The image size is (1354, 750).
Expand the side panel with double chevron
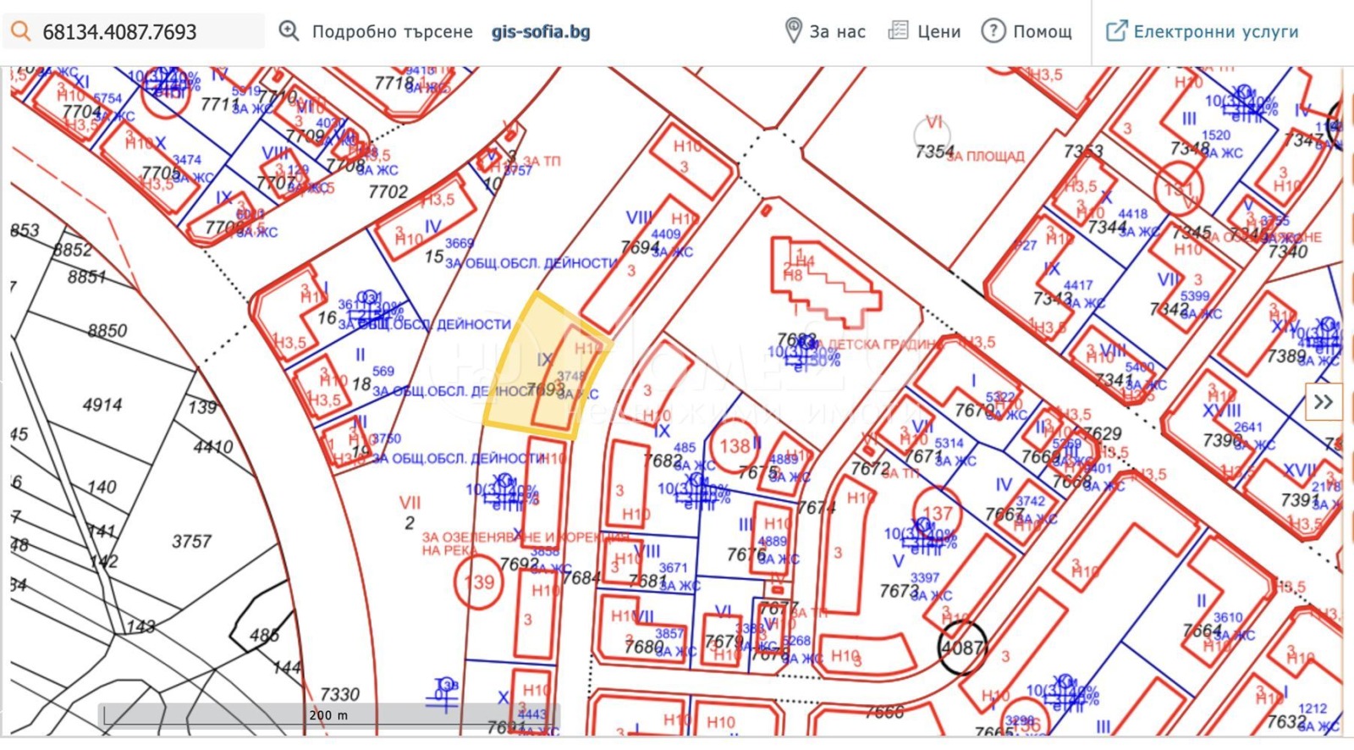[1323, 402]
